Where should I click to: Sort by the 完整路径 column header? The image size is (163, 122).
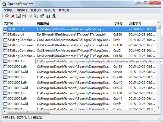point(74,23)
